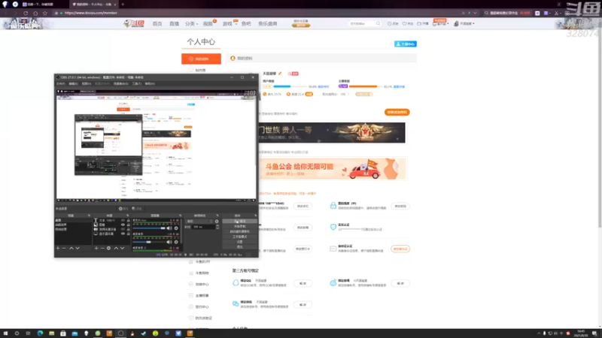Open Microsoft Edge from taskbar
602x338 pixels.
tap(40, 333)
